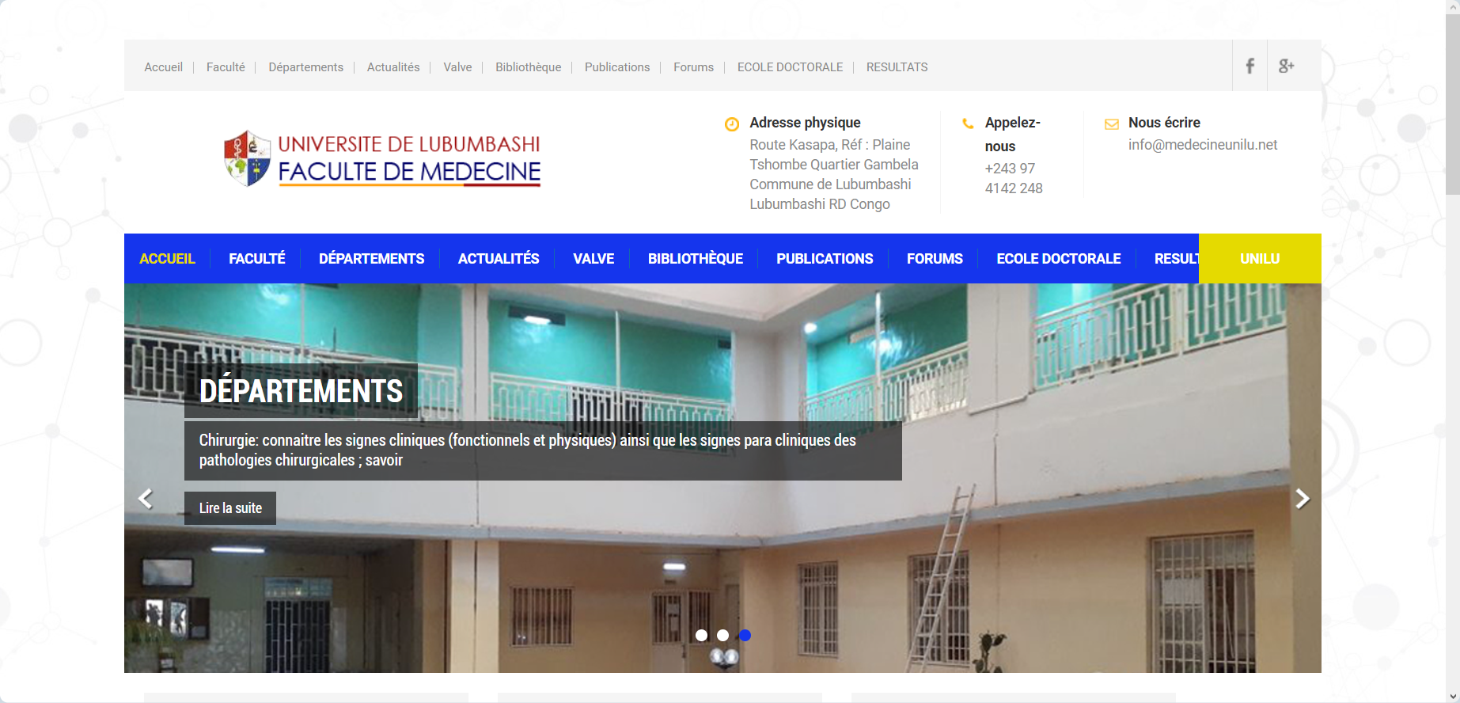Click the scrollbar down arrow

pos(1453,697)
